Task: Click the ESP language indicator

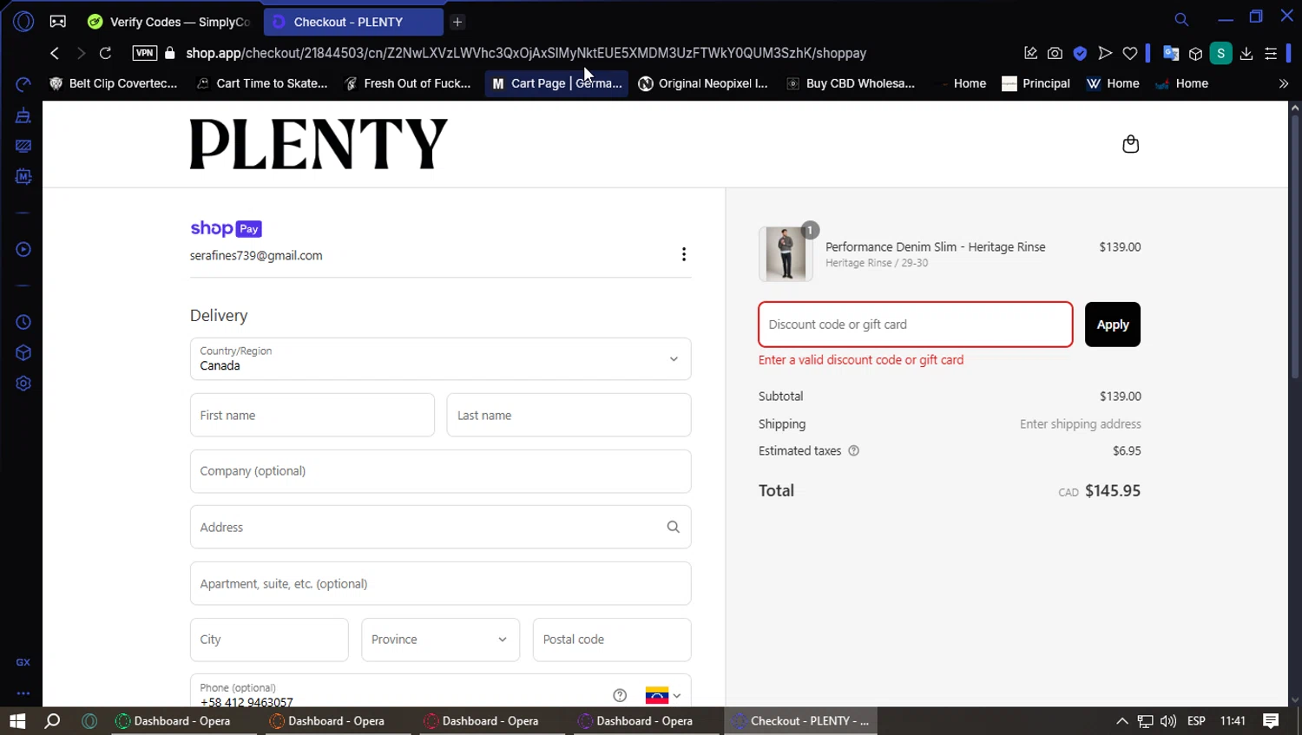Action: click(x=1196, y=720)
